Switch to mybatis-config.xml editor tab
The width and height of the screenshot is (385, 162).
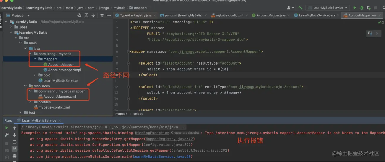(x=230, y=15)
